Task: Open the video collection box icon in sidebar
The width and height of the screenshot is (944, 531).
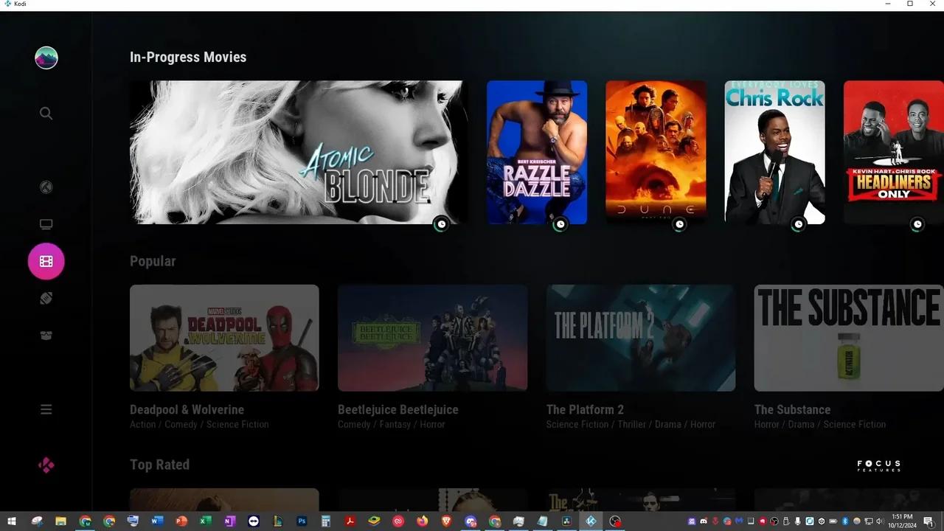Action: pyautogui.click(x=46, y=335)
